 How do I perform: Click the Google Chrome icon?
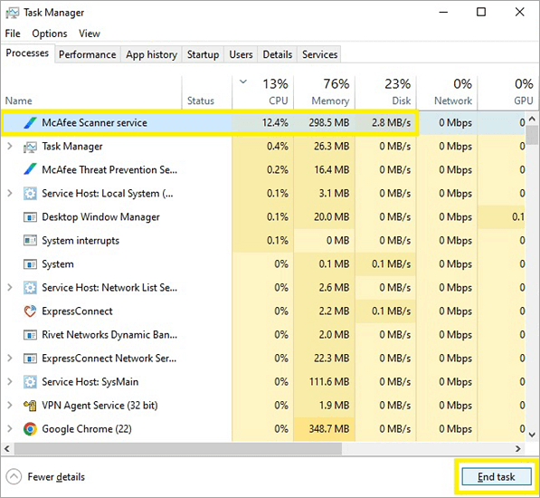point(30,429)
